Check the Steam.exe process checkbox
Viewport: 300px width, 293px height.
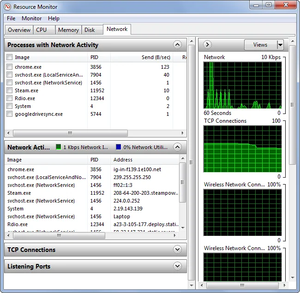[x=9, y=90]
